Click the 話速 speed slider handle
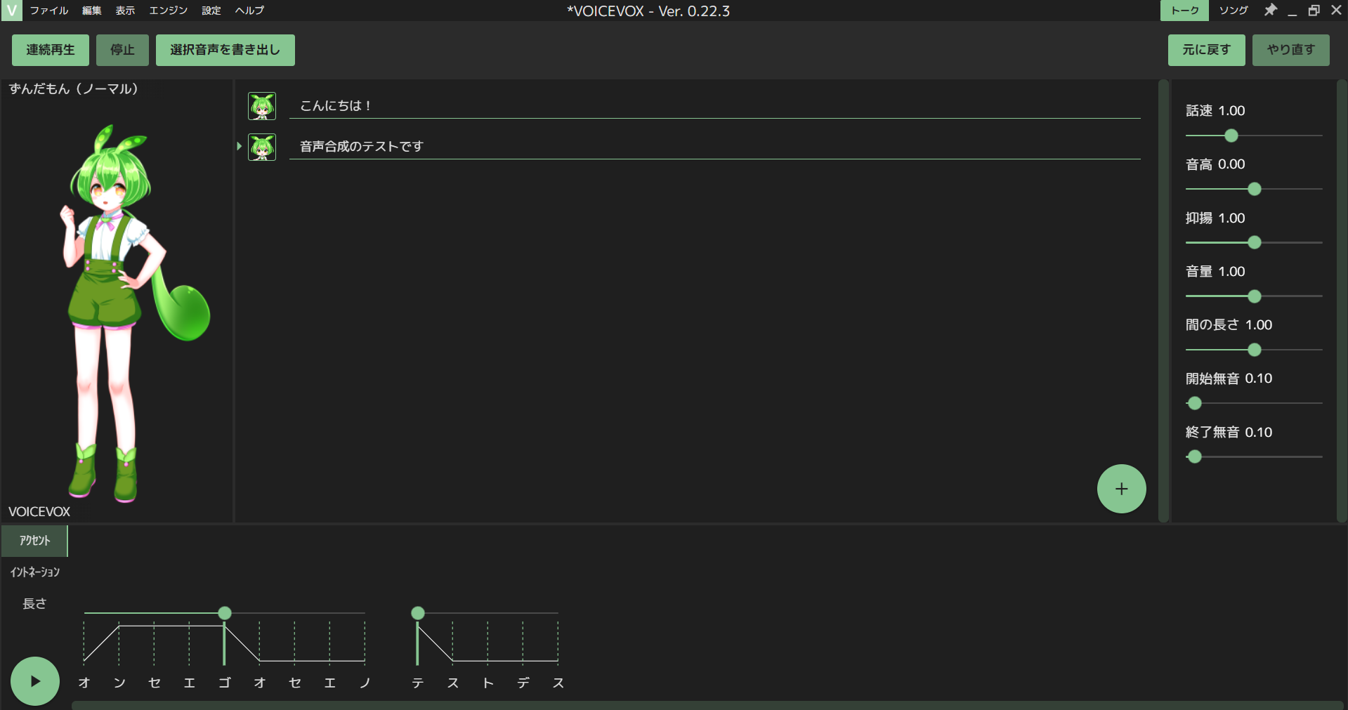1348x710 pixels. tap(1231, 136)
